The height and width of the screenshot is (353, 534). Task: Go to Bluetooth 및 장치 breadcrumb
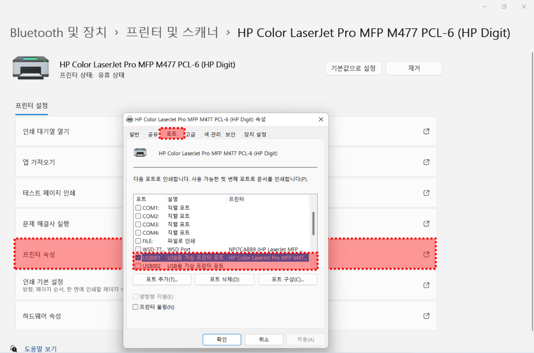pos(58,32)
